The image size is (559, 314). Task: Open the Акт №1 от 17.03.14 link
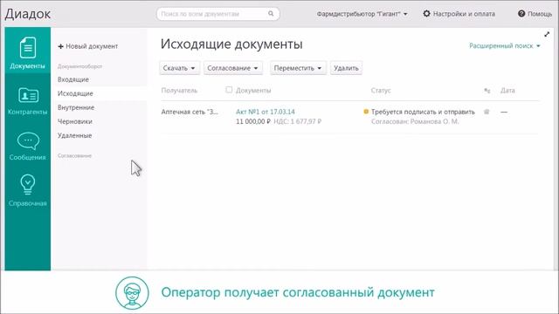(266, 112)
